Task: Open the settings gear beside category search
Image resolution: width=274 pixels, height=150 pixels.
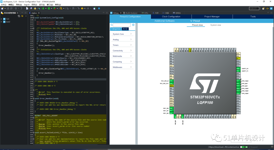Action: (133, 25)
